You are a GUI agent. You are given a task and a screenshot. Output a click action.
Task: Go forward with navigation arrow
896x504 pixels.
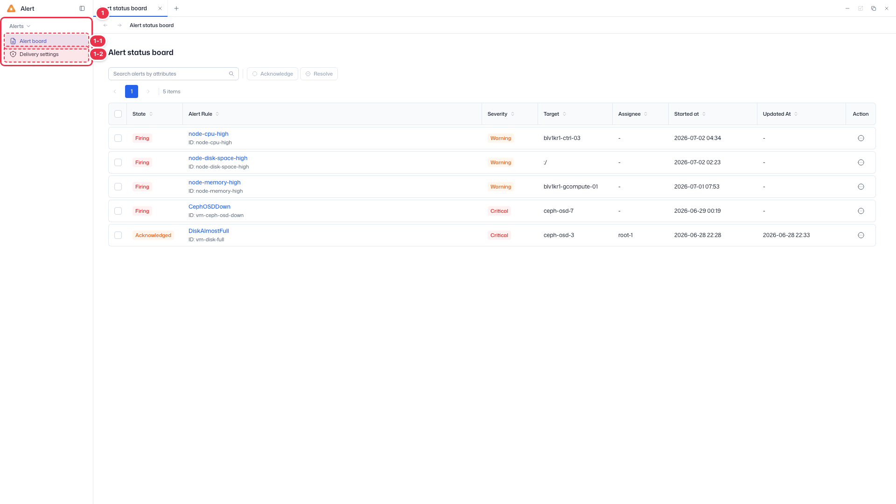tap(119, 25)
